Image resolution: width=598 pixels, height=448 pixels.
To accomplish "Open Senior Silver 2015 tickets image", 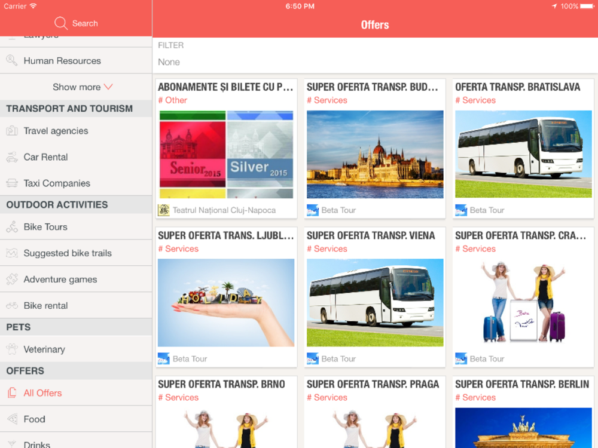I will click(x=226, y=154).
